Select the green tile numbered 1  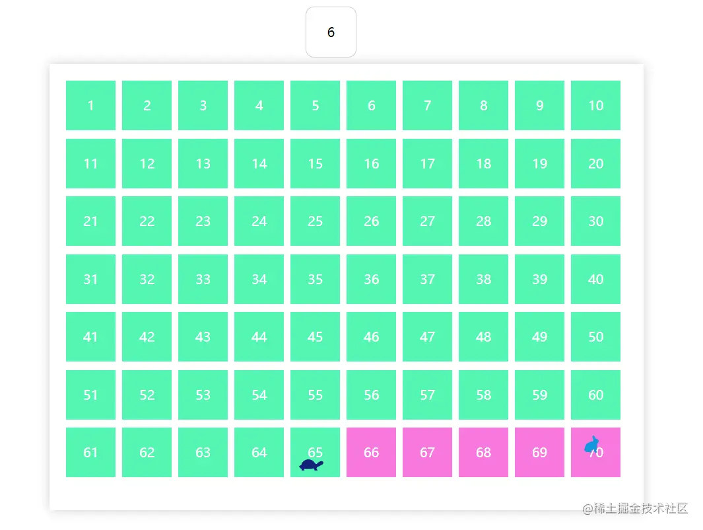pyautogui.click(x=90, y=105)
